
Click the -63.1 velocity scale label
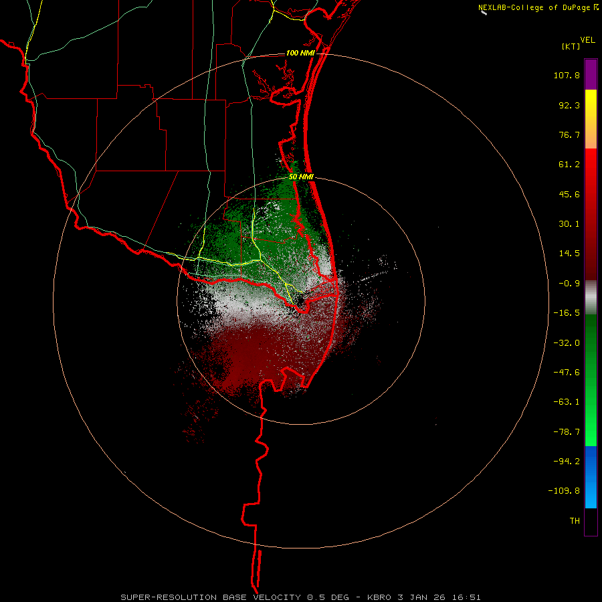pyautogui.click(x=567, y=402)
